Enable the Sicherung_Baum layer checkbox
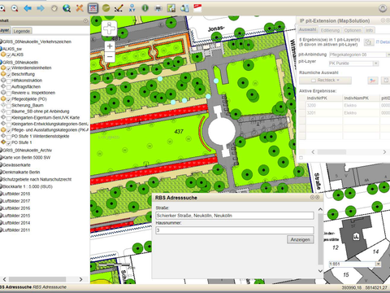 [x=8, y=106]
